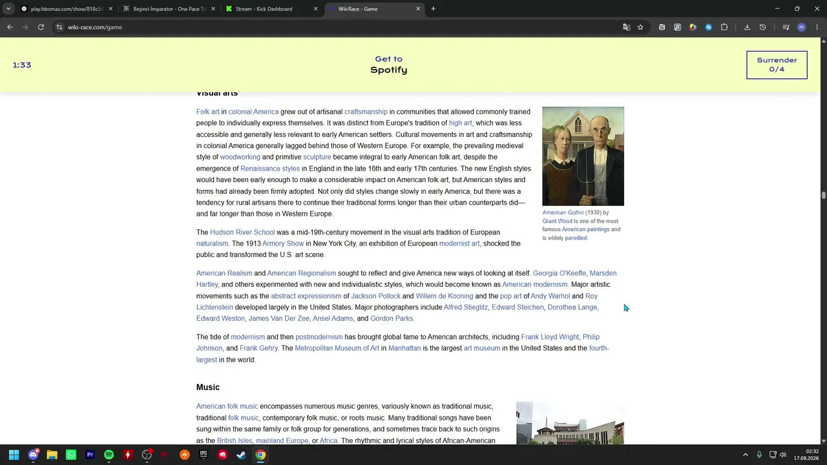Open the Chrome profile avatar 'm'
Viewport: 827px width, 465px height.
801,27
